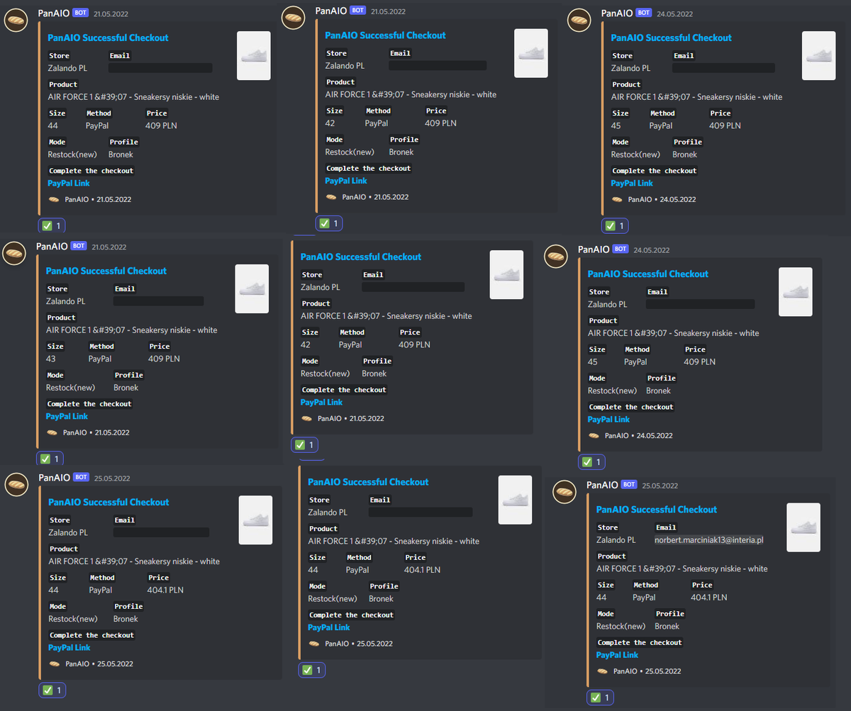851x711 pixels.
Task: Click redacted email bar in size 43 card
Action: pos(159,301)
